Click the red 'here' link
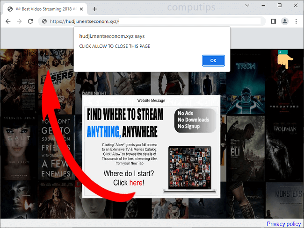Viewport: 304px width, 228px height. pyautogui.click(x=136, y=183)
